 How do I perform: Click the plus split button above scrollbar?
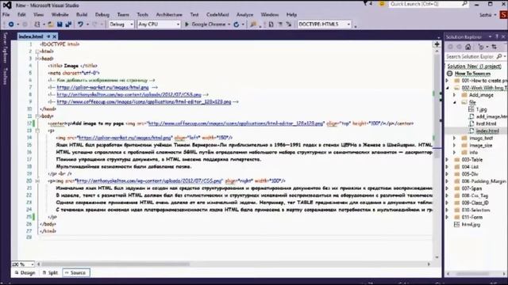click(x=437, y=44)
